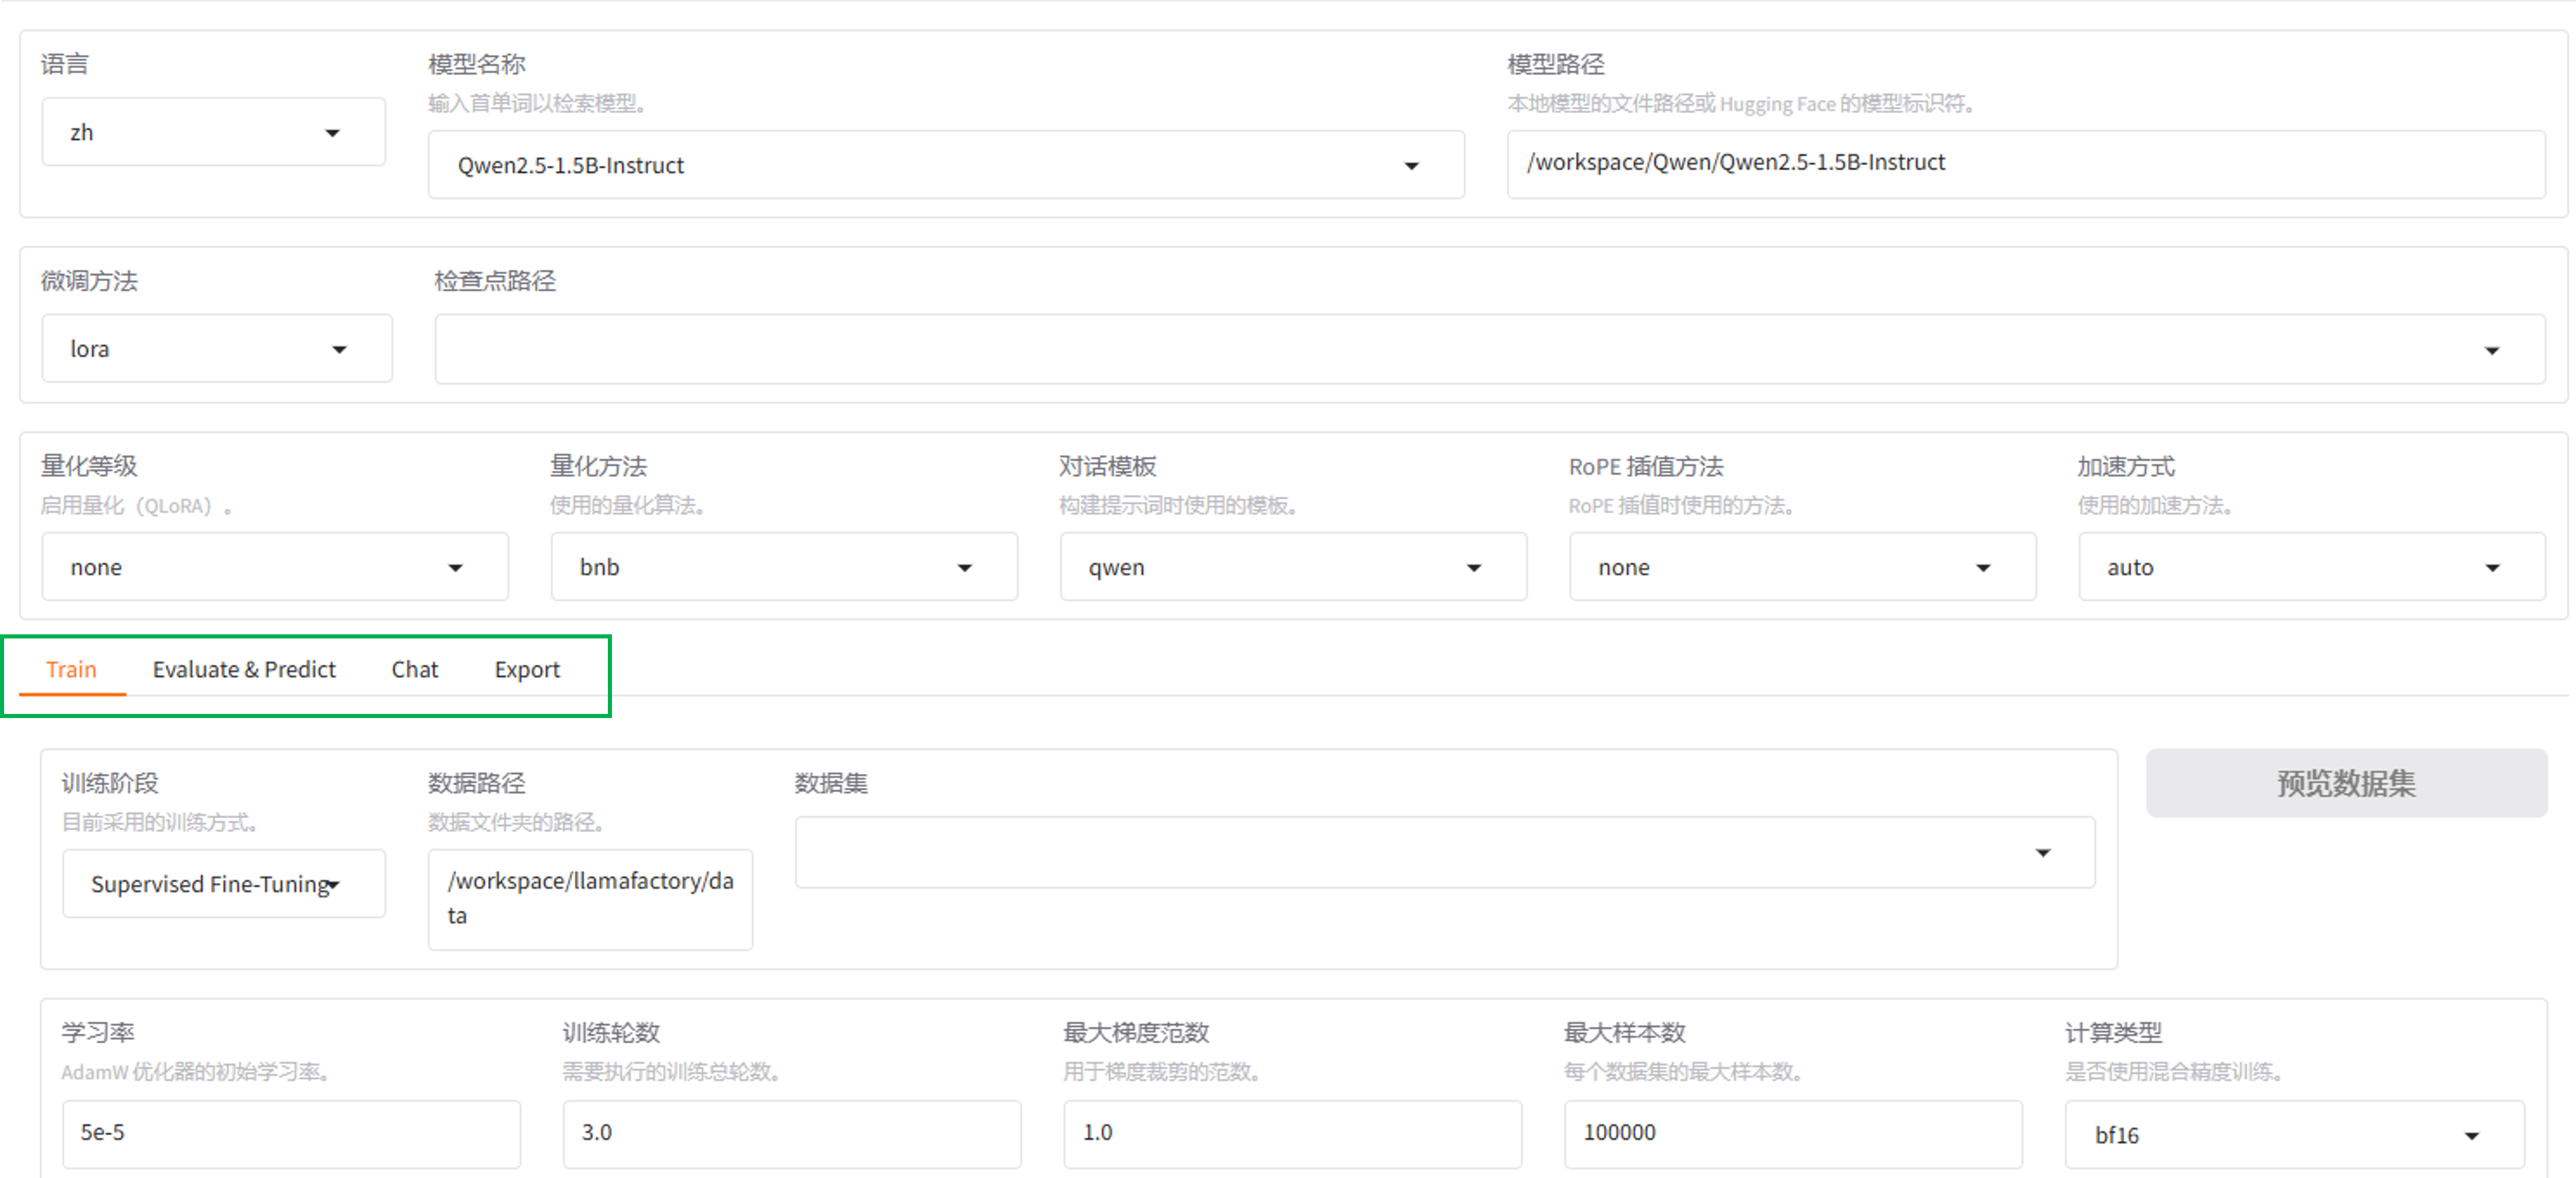
Task: Open the 量化等级 none dropdown
Action: click(x=274, y=567)
